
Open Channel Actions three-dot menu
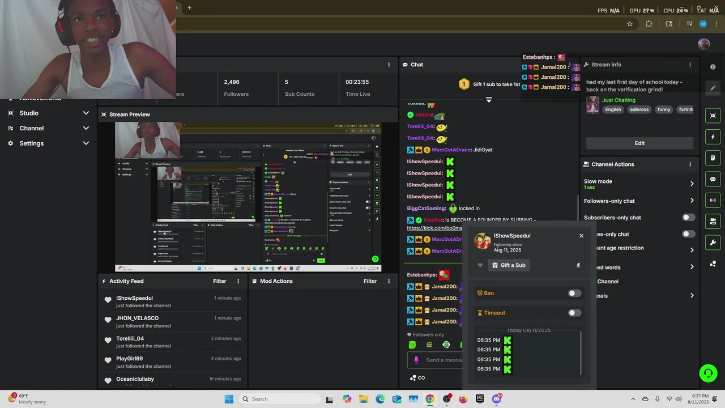[690, 164]
